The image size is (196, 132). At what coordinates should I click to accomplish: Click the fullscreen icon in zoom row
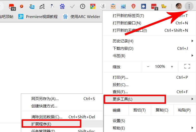pyautogui.click(x=187, y=66)
